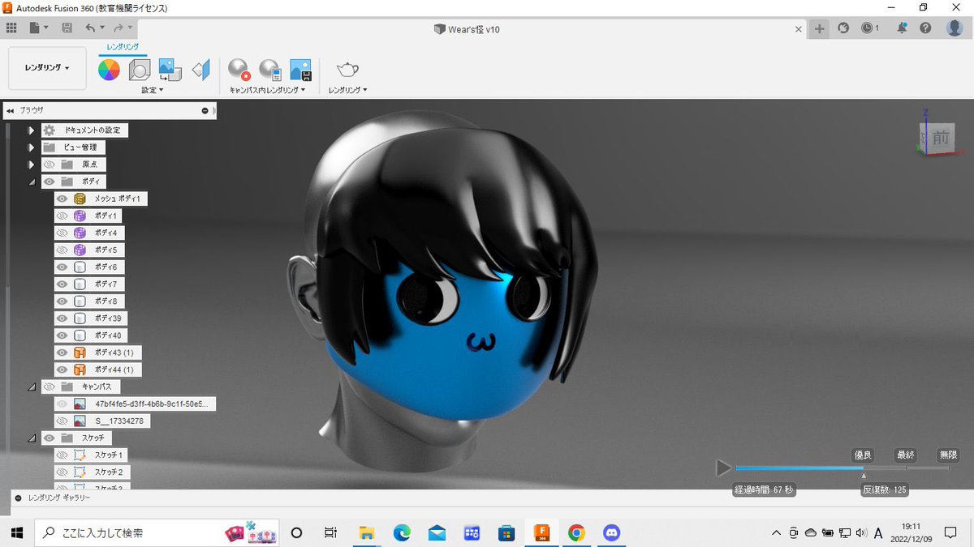Screen dimensions: 974x547
Task: Expand the 原点 node
Action: (x=32, y=165)
